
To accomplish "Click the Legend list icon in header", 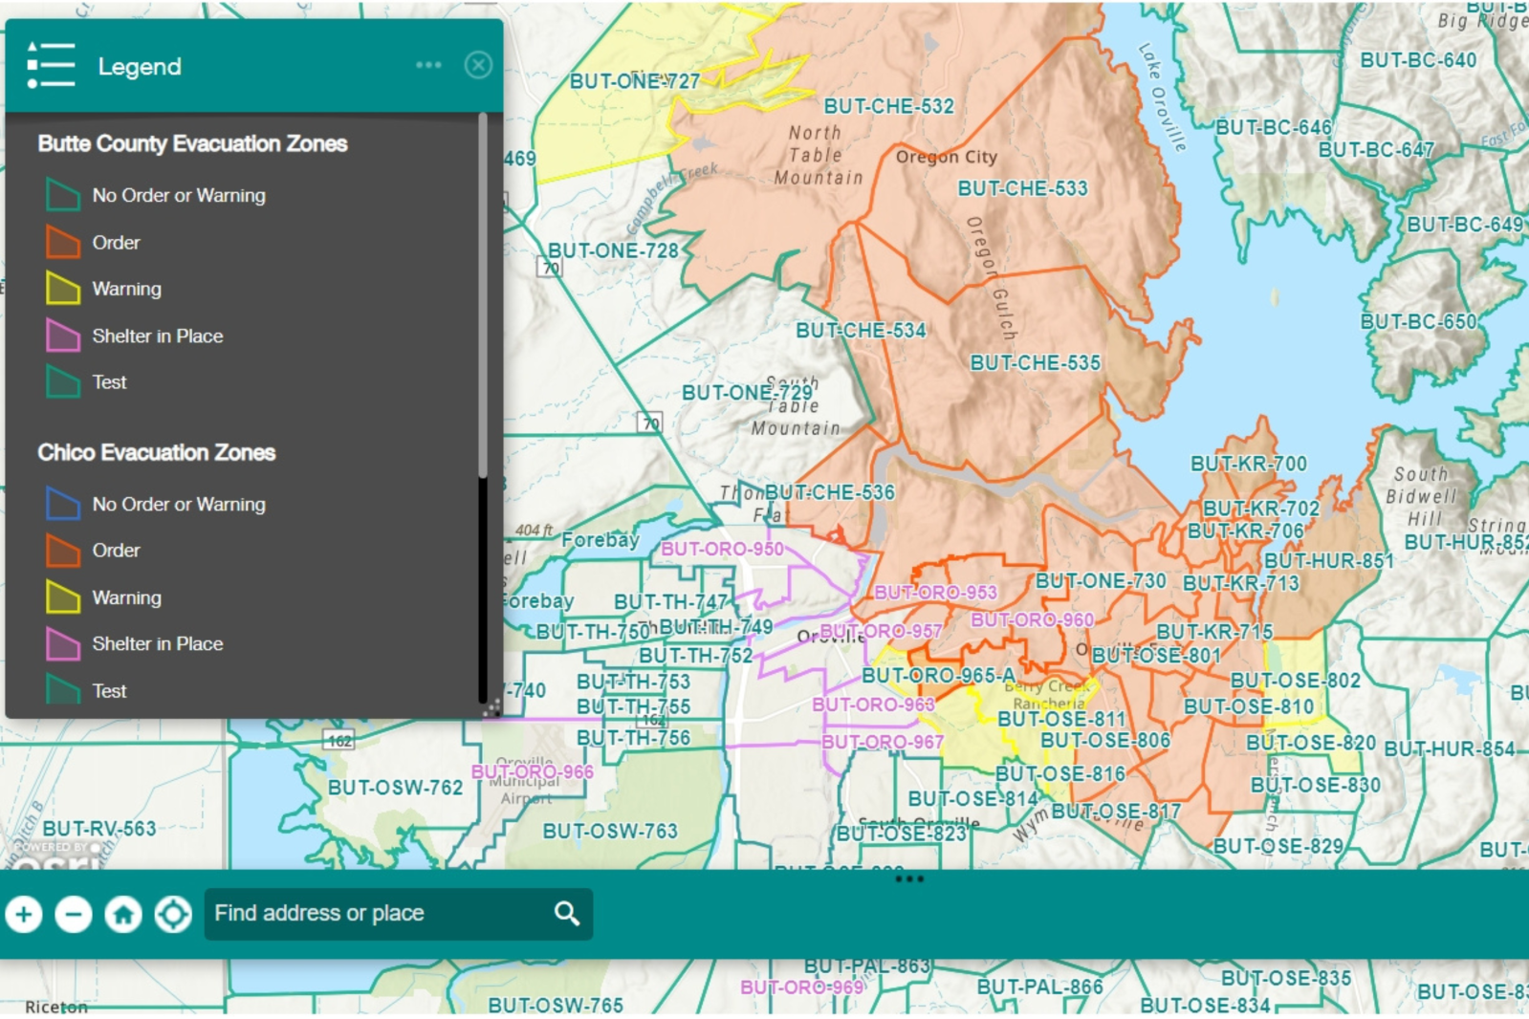I will pyautogui.click(x=51, y=66).
